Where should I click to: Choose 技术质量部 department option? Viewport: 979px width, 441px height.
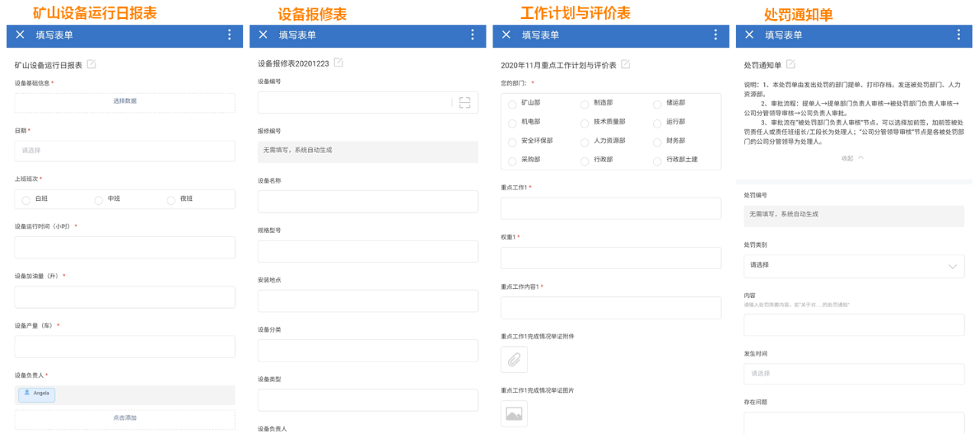pyautogui.click(x=585, y=122)
